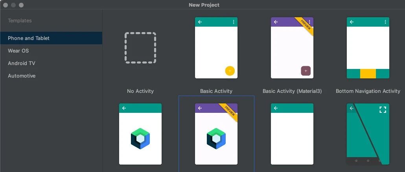Click the yellow center tab in bottom navigation bar
Image resolution: width=405 pixels, height=172 pixels.
368,74
